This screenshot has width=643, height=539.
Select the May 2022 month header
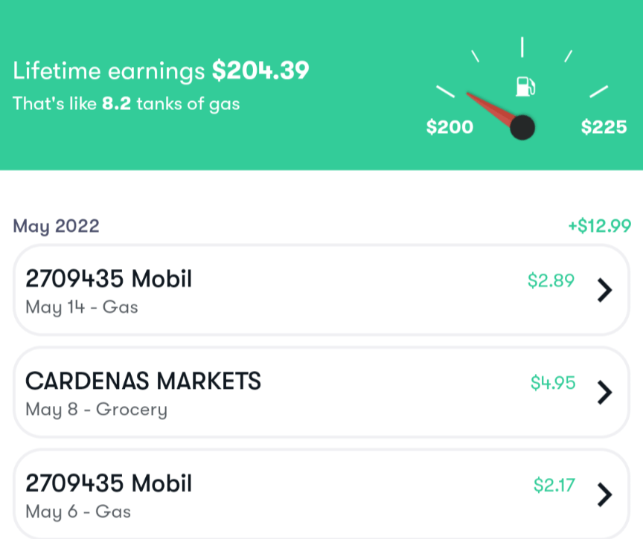56,226
